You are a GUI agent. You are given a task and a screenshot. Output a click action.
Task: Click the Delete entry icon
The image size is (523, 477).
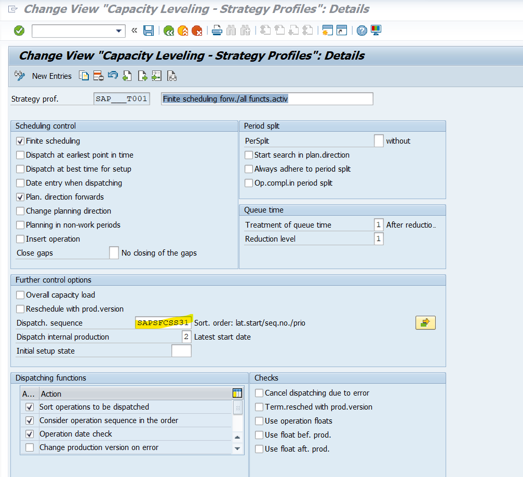(x=98, y=76)
